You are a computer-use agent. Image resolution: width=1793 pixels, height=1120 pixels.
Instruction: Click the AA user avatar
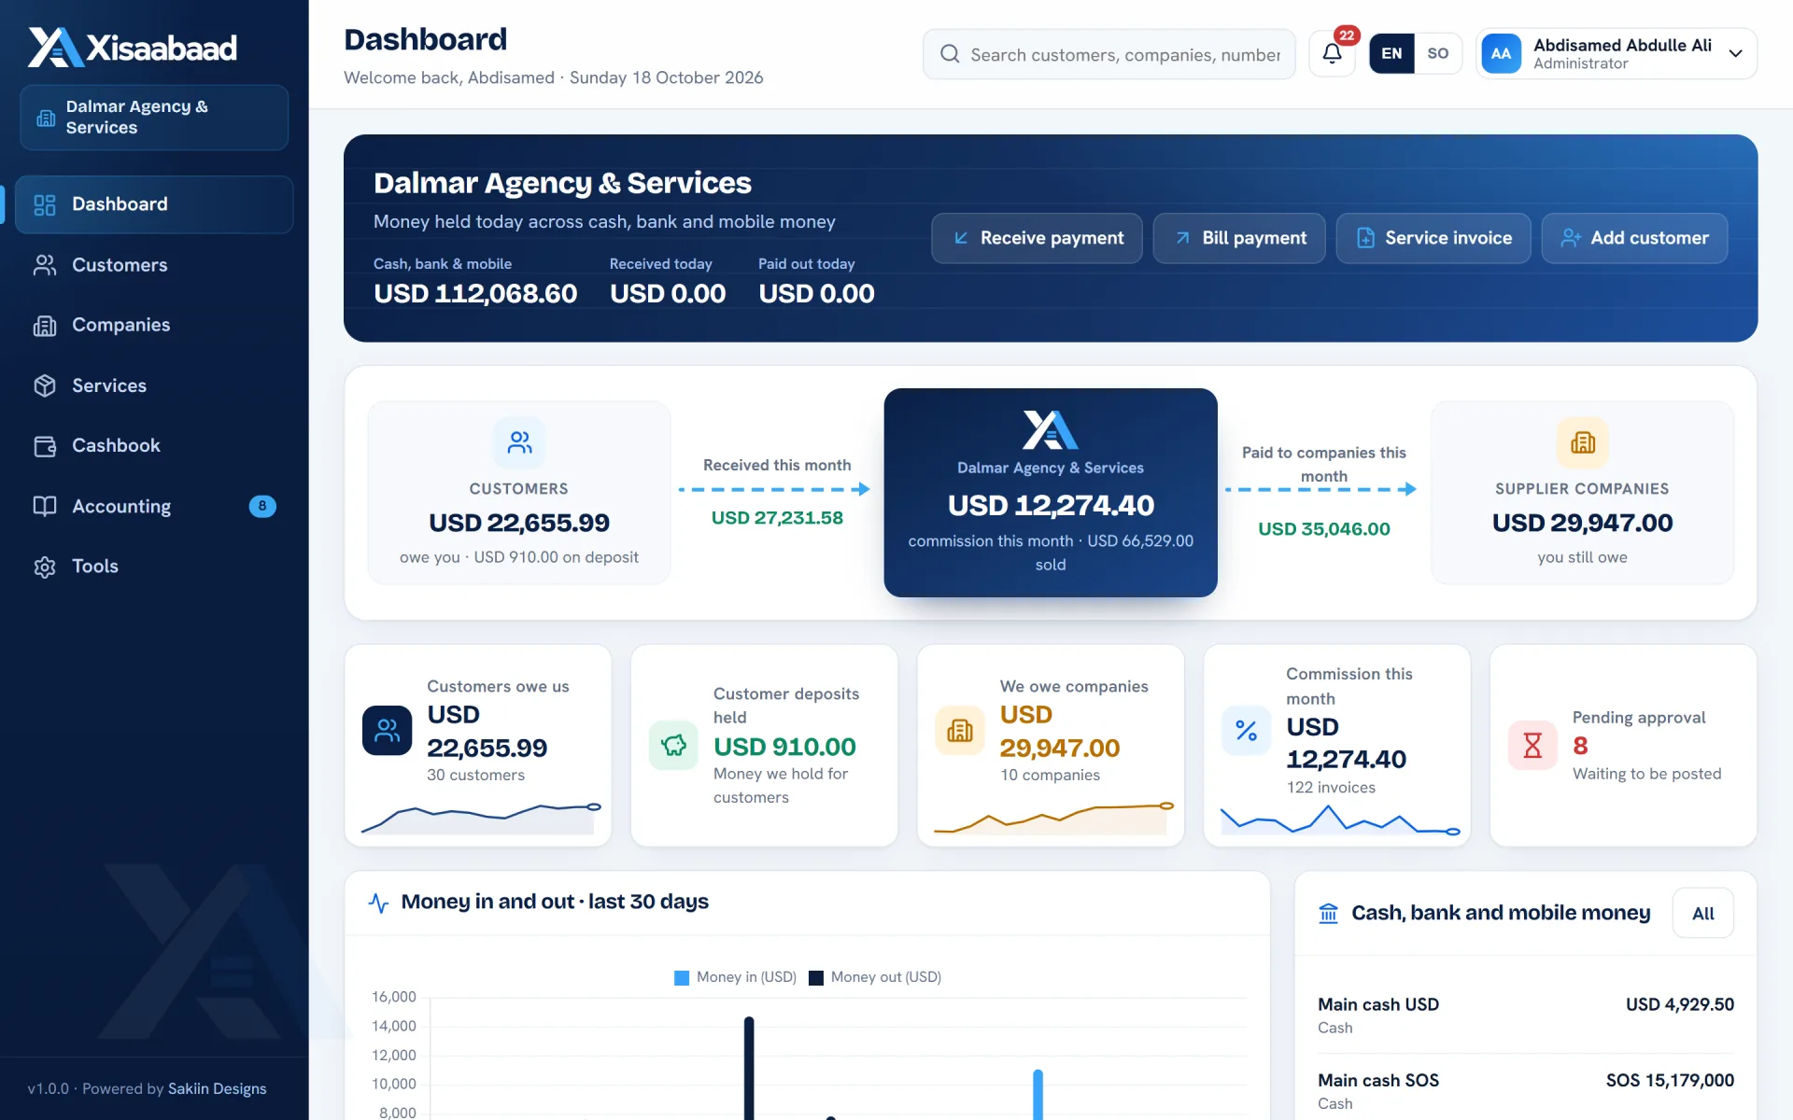pos(1501,53)
